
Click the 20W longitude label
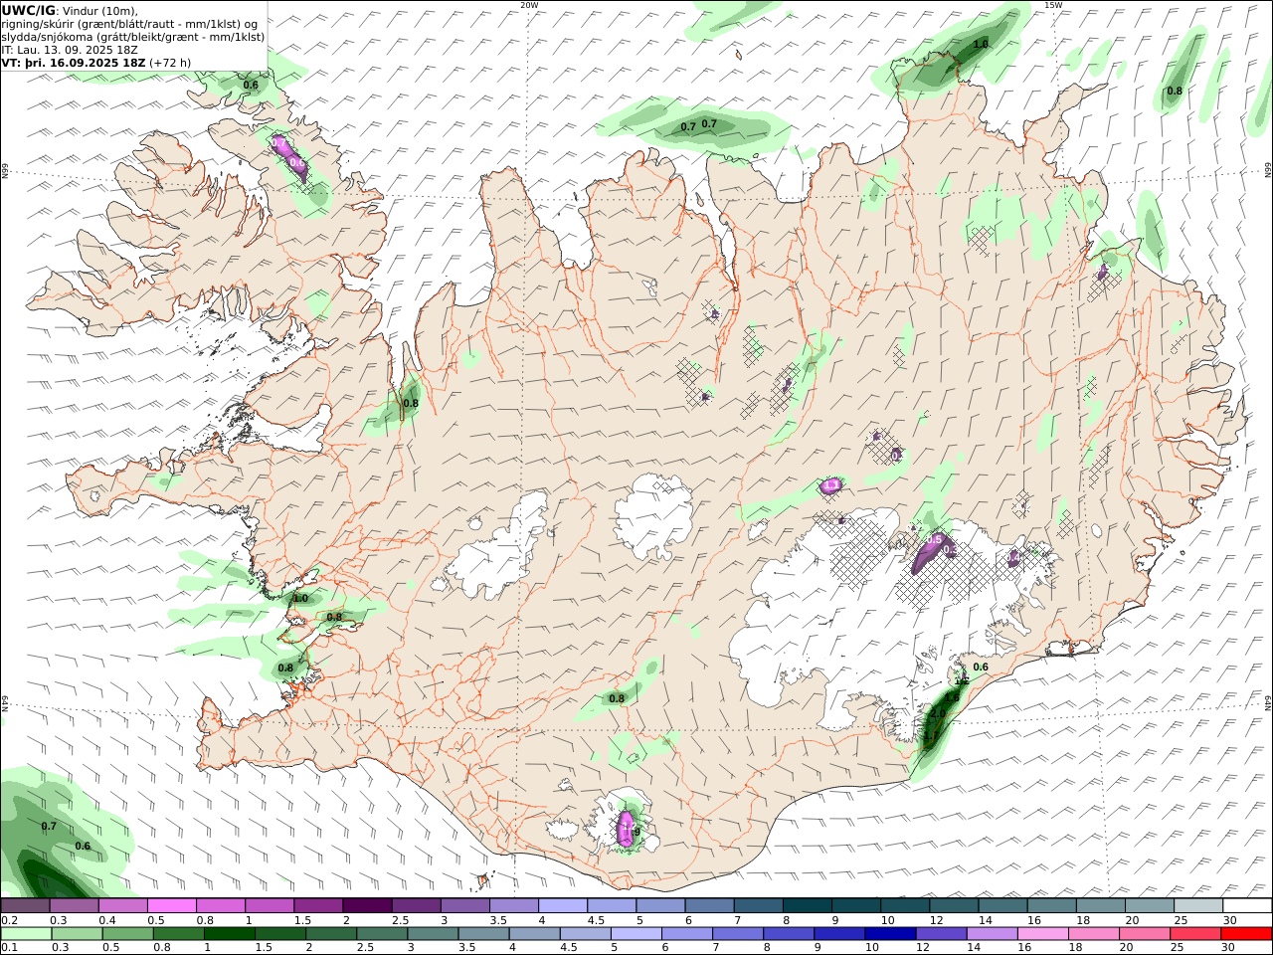529,5
